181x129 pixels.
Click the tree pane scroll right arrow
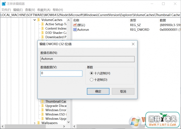click(64, 126)
